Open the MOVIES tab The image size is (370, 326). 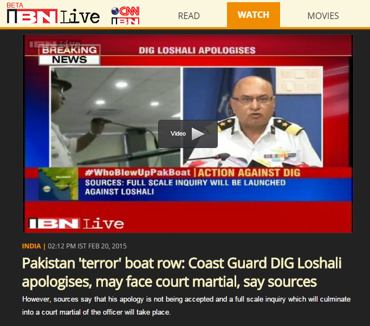(x=323, y=16)
